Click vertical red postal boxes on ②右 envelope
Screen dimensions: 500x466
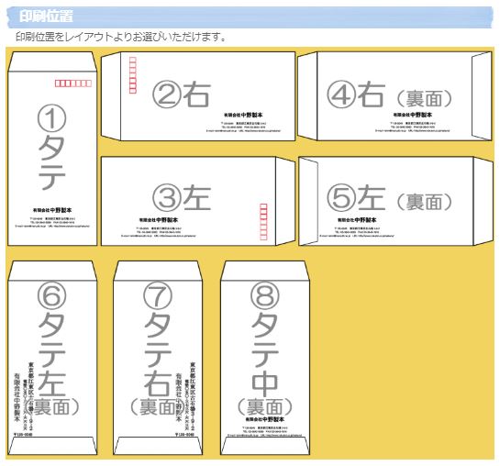(133, 75)
